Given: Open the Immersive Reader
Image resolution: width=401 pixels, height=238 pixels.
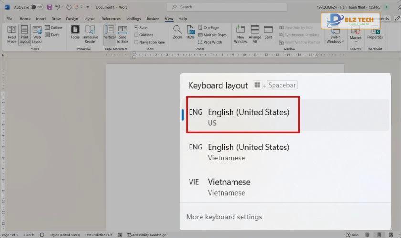Looking at the screenshot, I should pos(90,35).
